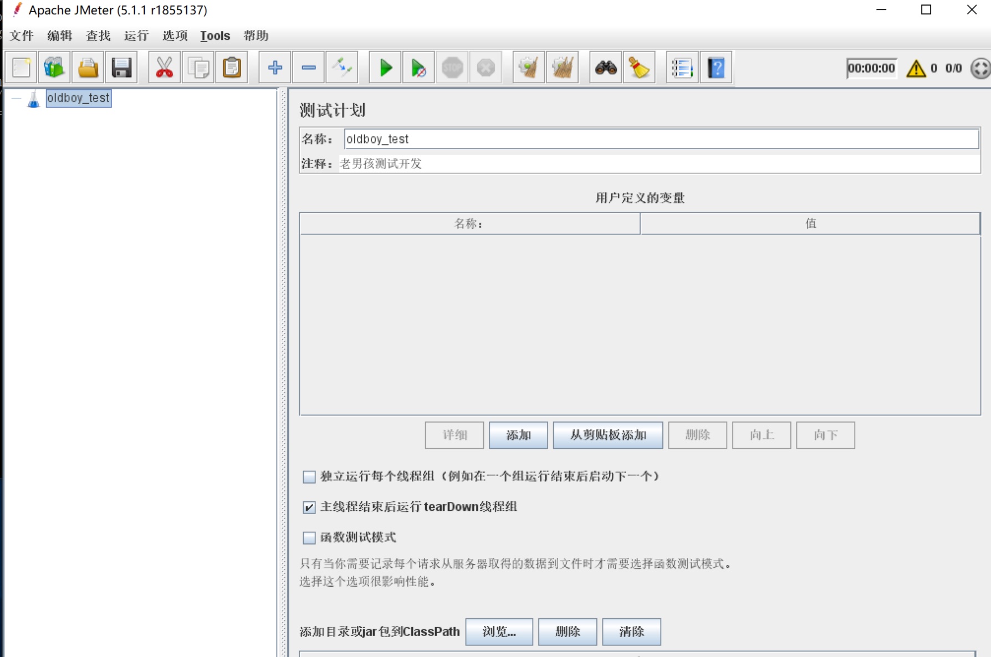Click the Cut scissors icon
991x657 pixels.
pos(164,68)
